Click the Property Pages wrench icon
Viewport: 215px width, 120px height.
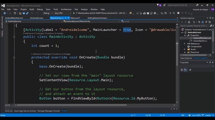190,70
